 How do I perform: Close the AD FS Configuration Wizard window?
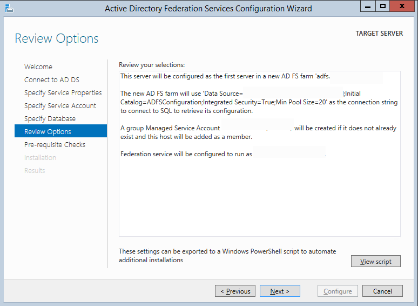(402, 6)
